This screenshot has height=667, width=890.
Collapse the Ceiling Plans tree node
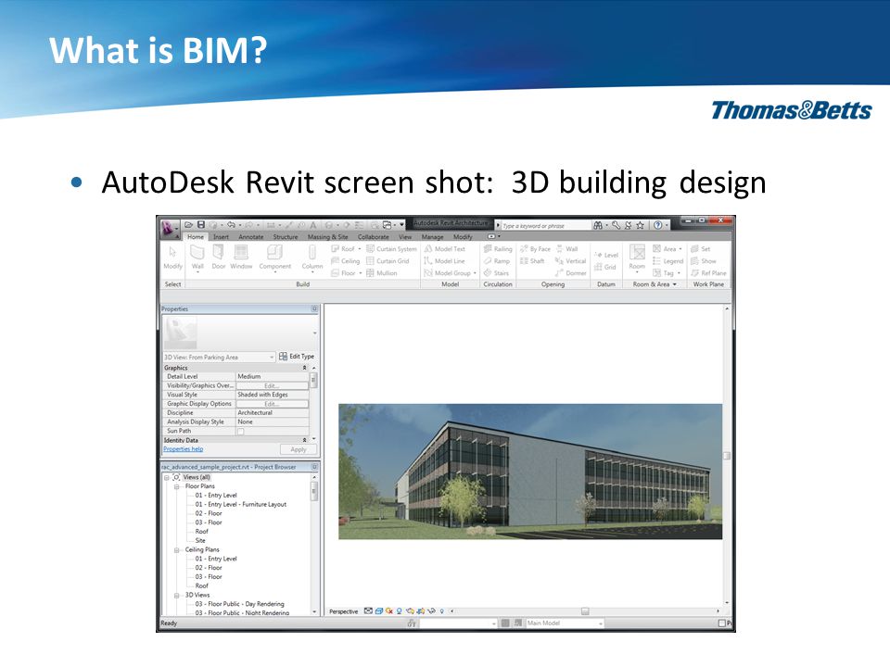176,550
